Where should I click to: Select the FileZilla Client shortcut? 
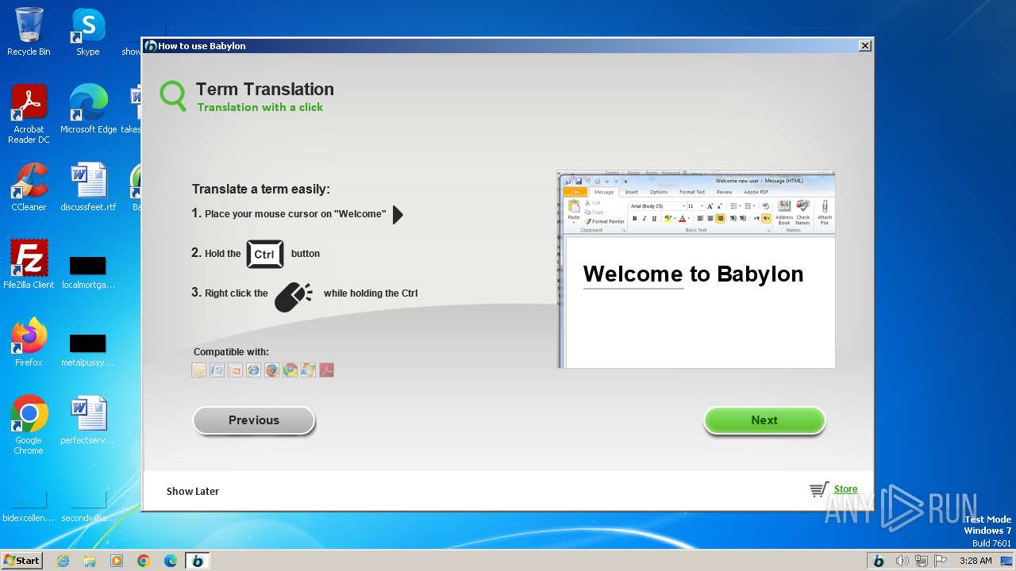pyautogui.click(x=29, y=265)
